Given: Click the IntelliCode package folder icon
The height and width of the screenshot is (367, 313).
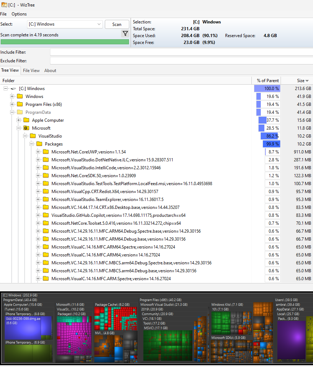Looking at the screenshot, I should point(46,167).
